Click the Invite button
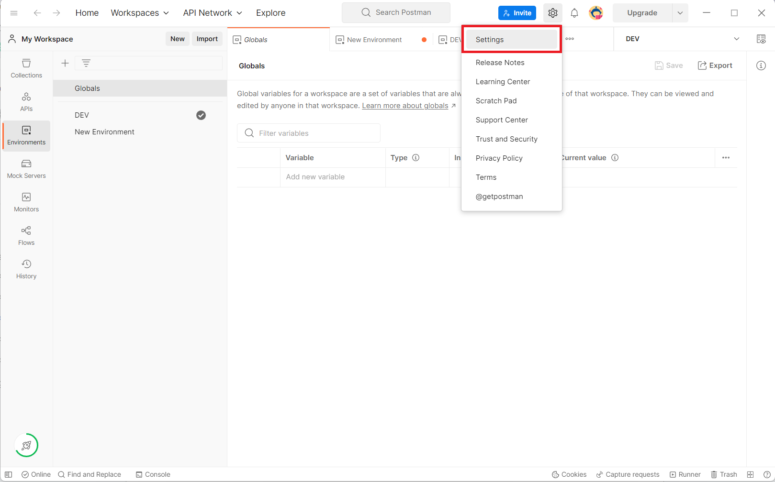775x482 pixels. [x=517, y=13]
